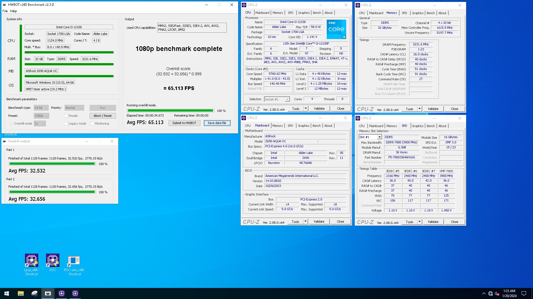Click the CPU-Z Mainboard window title icon
Screen dimensions: 533x299
point(244,118)
